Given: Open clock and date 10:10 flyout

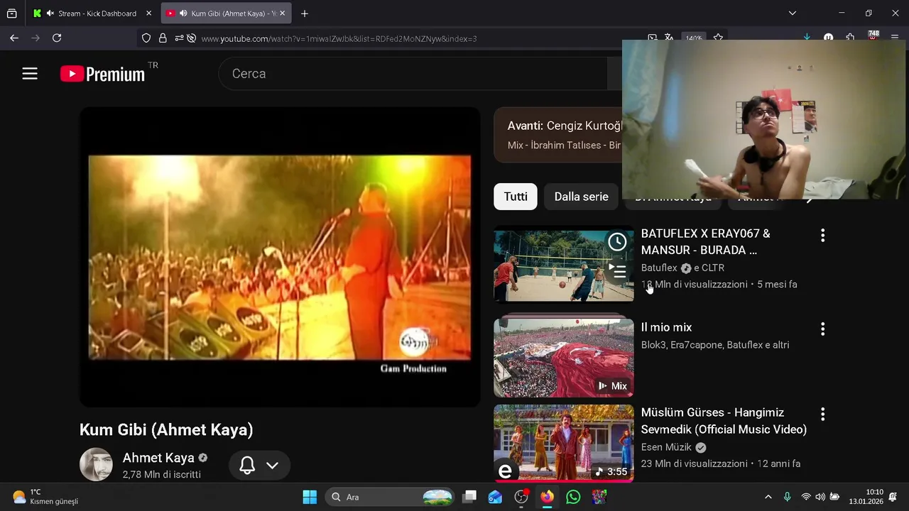Looking at the screenshot, I should tap(865, 497).
